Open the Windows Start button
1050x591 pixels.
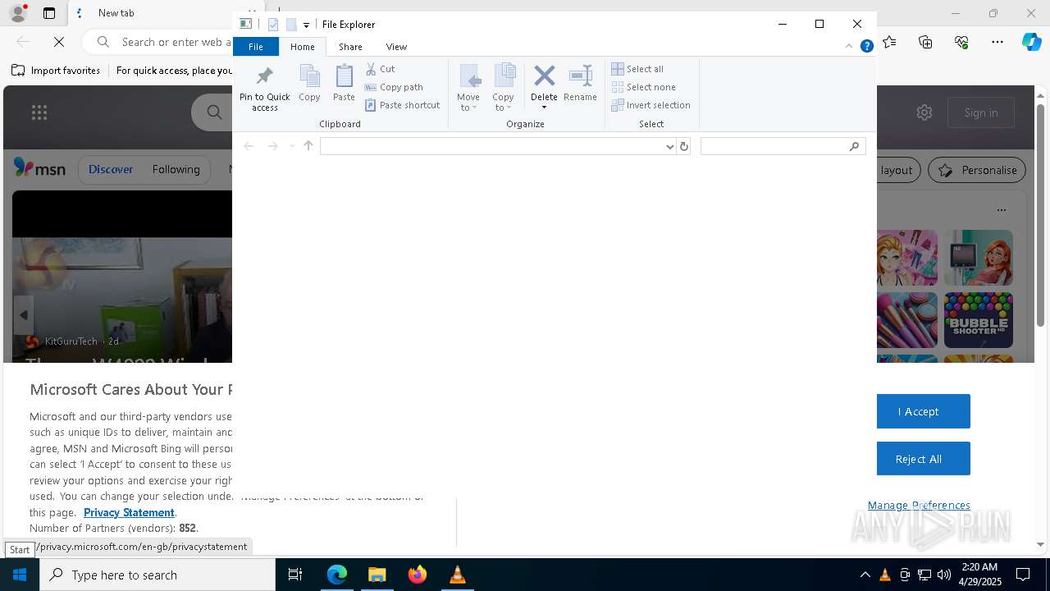tap(20, 575)
